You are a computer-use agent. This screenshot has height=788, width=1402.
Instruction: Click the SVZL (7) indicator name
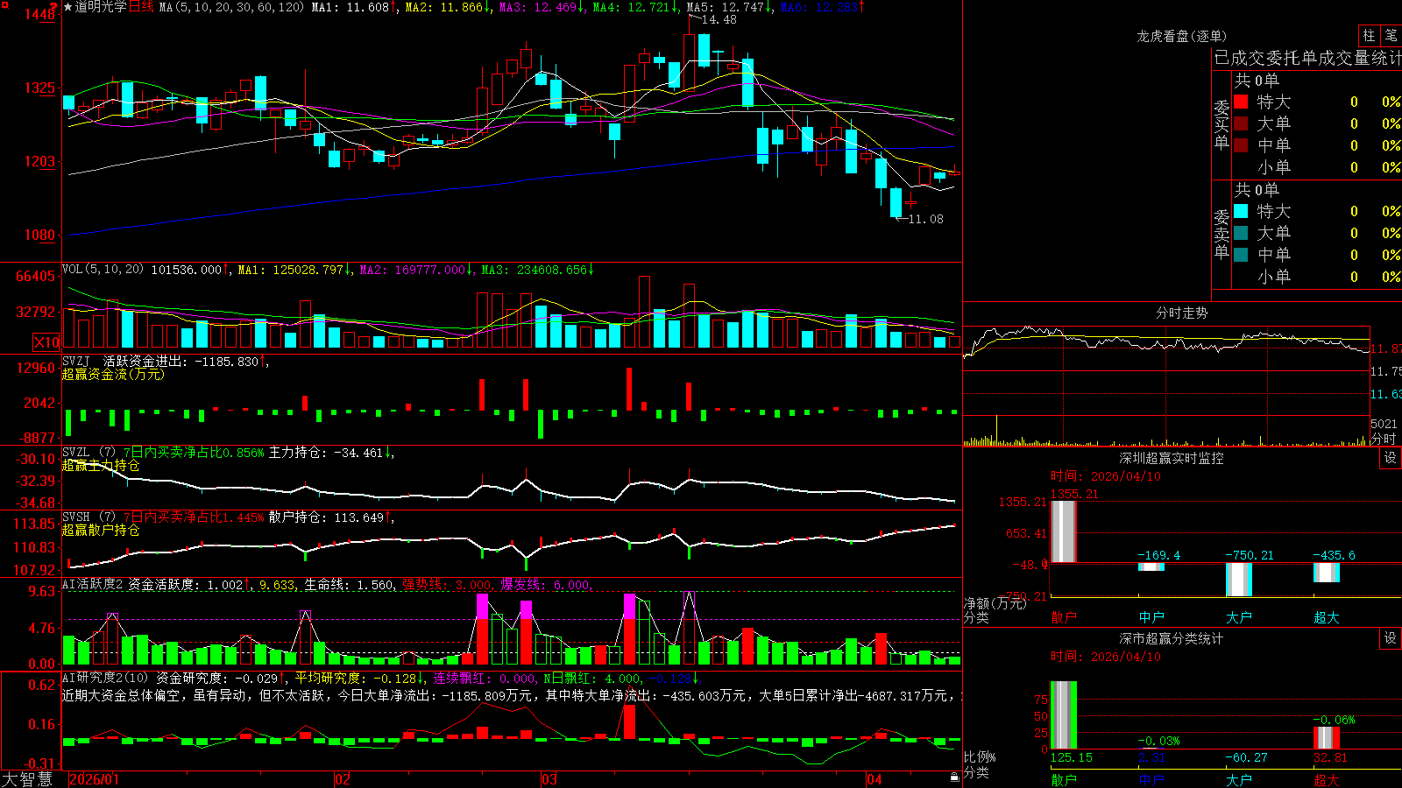click(89, 453)
